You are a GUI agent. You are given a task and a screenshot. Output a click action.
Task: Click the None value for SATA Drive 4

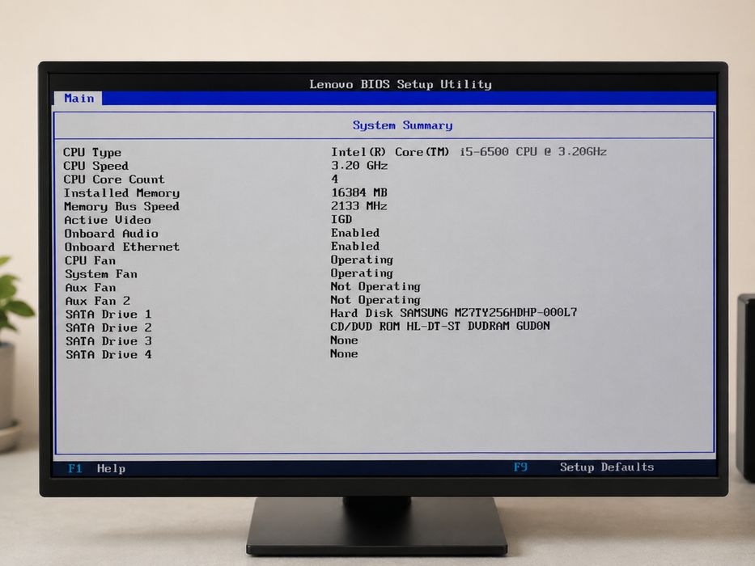point(344,354)
